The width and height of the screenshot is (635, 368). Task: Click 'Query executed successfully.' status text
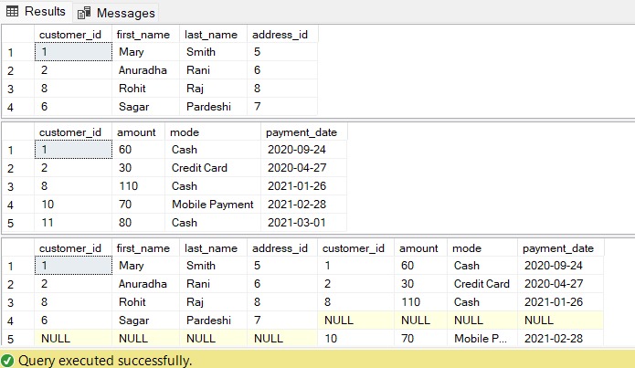105,361
